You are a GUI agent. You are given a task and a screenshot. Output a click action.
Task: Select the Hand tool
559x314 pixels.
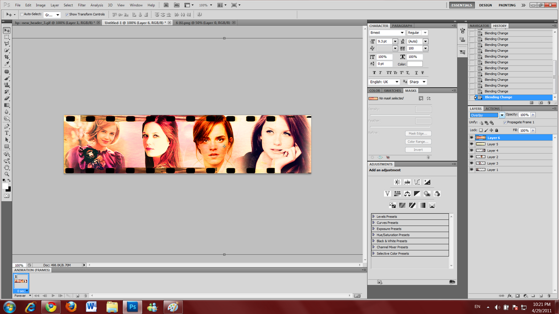[x=7, y=167]
